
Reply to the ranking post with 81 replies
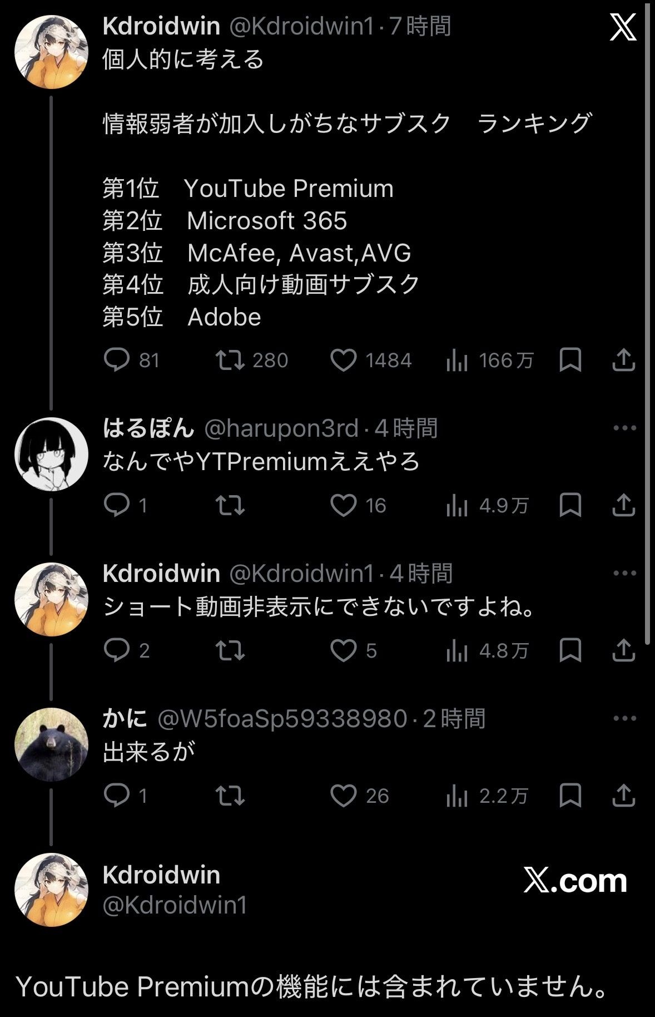coord(117,361)
